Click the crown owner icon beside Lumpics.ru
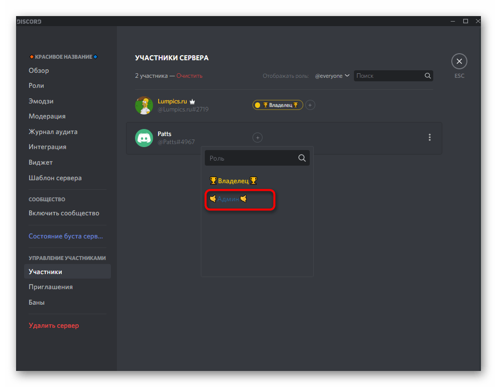 pyautogui.click(x=192, y=101)
